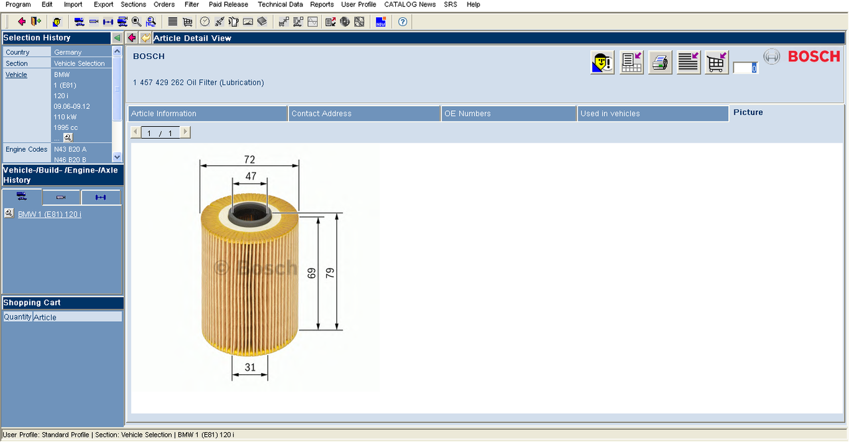Open the magnifier search tool
The width and height of the screenshot is (849, 442).
tap(137, 22)
